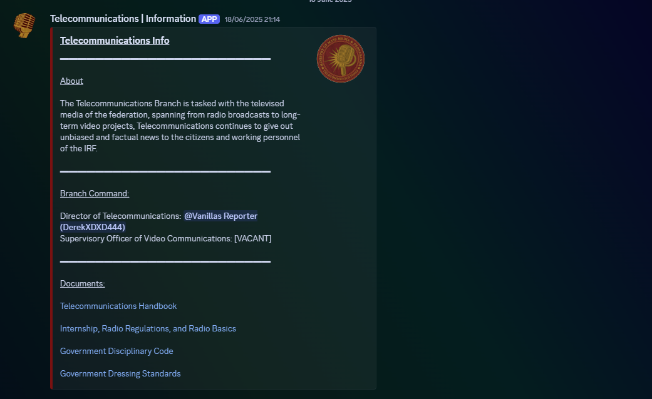The height and width of the screenshot is (399, 652).
Task: Click the Supervisory Officer of Video Communications line
Action: coord(165,238)
